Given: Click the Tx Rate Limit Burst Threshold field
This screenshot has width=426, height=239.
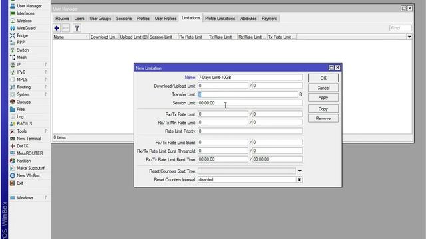Looking at the screenshot, I should [x=278, y=151].
